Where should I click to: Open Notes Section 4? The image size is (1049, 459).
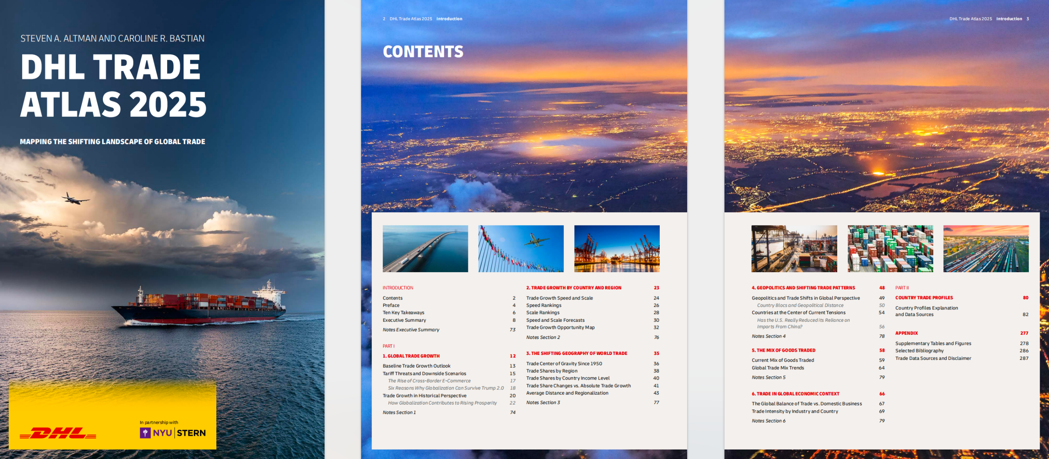(x=818, y=336)
